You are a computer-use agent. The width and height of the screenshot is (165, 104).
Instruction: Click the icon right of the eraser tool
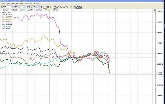click(74, 7)
